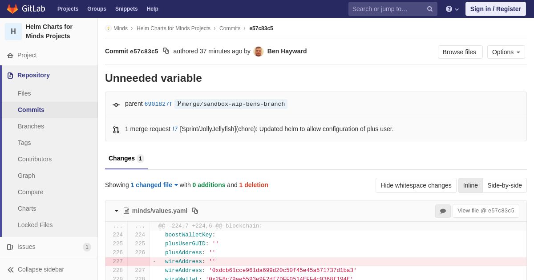Open Compare in sidebar
This screenshot has height=280, width=534.
point(50,192)
